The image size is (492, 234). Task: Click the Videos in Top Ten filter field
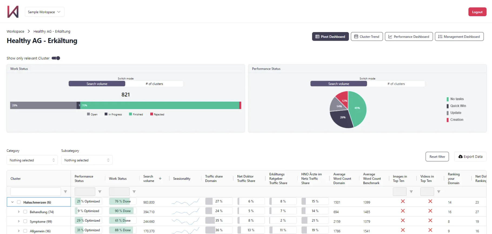pos(427,192)
